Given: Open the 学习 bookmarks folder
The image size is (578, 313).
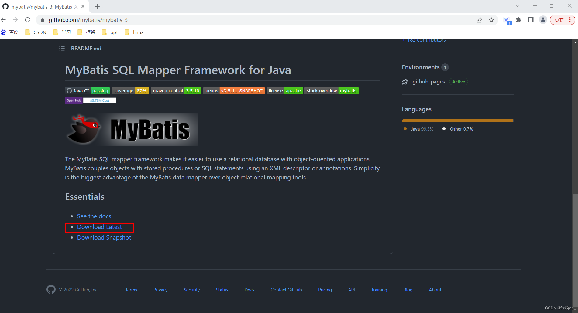Looking at the screenshot, I should (62, 32).
